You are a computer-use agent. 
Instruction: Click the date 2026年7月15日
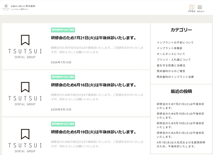(x=61, y=62)
